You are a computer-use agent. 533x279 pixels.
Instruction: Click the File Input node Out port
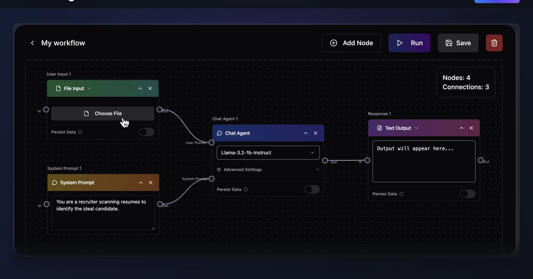[x=159, y=110]
